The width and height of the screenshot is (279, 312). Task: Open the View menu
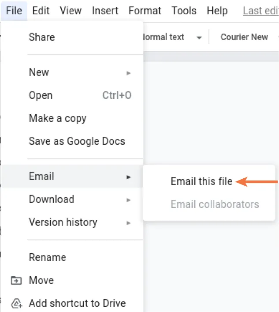71,11
